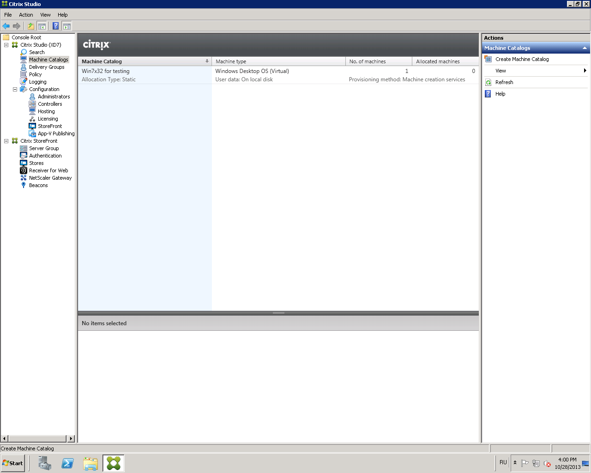Select the Stores tree item
This screenshot has height=473, width=591.
coord(36,163)
